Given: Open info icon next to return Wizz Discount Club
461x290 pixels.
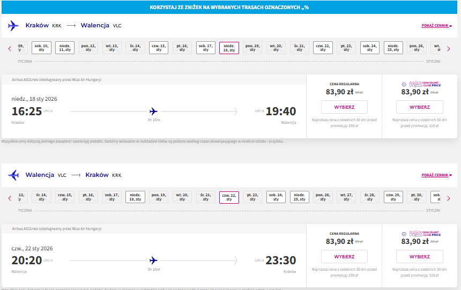Looking at the screenshot, I should click(x=404, y=234).
